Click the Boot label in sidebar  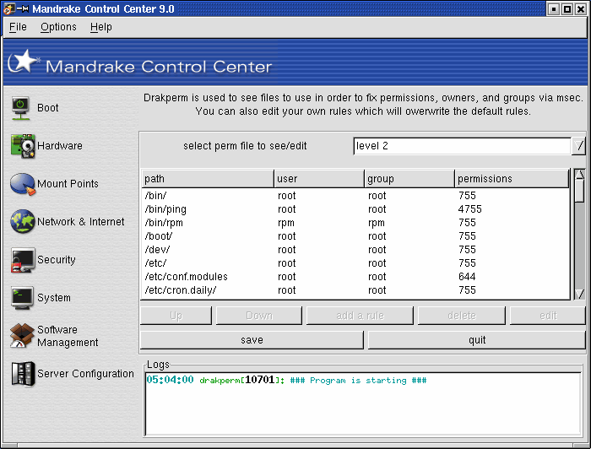(x=48, y=108)
